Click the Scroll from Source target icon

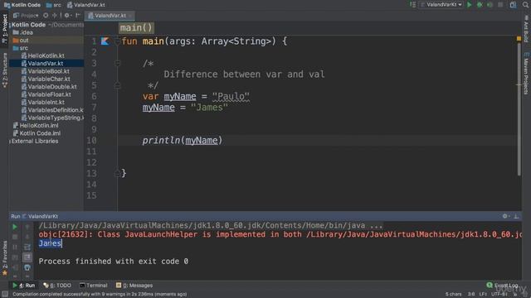[x=46, y=16]
